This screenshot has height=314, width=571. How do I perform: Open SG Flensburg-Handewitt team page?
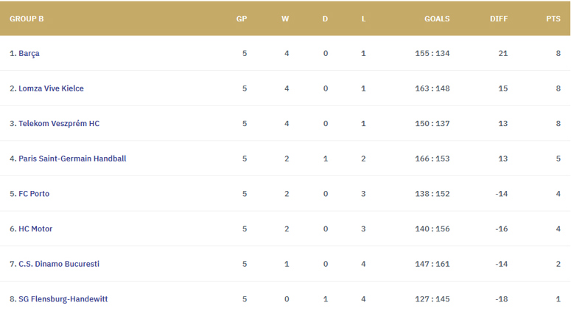(63, 299)
